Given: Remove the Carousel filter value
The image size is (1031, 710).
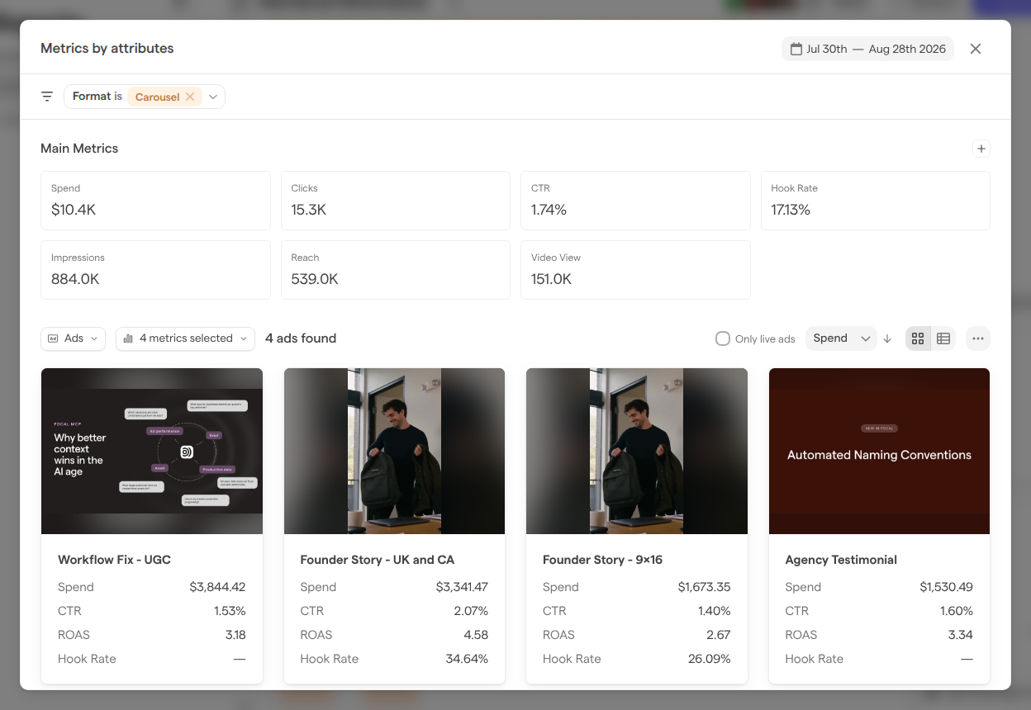Looking at the screenshot, I should click(190, 97).
